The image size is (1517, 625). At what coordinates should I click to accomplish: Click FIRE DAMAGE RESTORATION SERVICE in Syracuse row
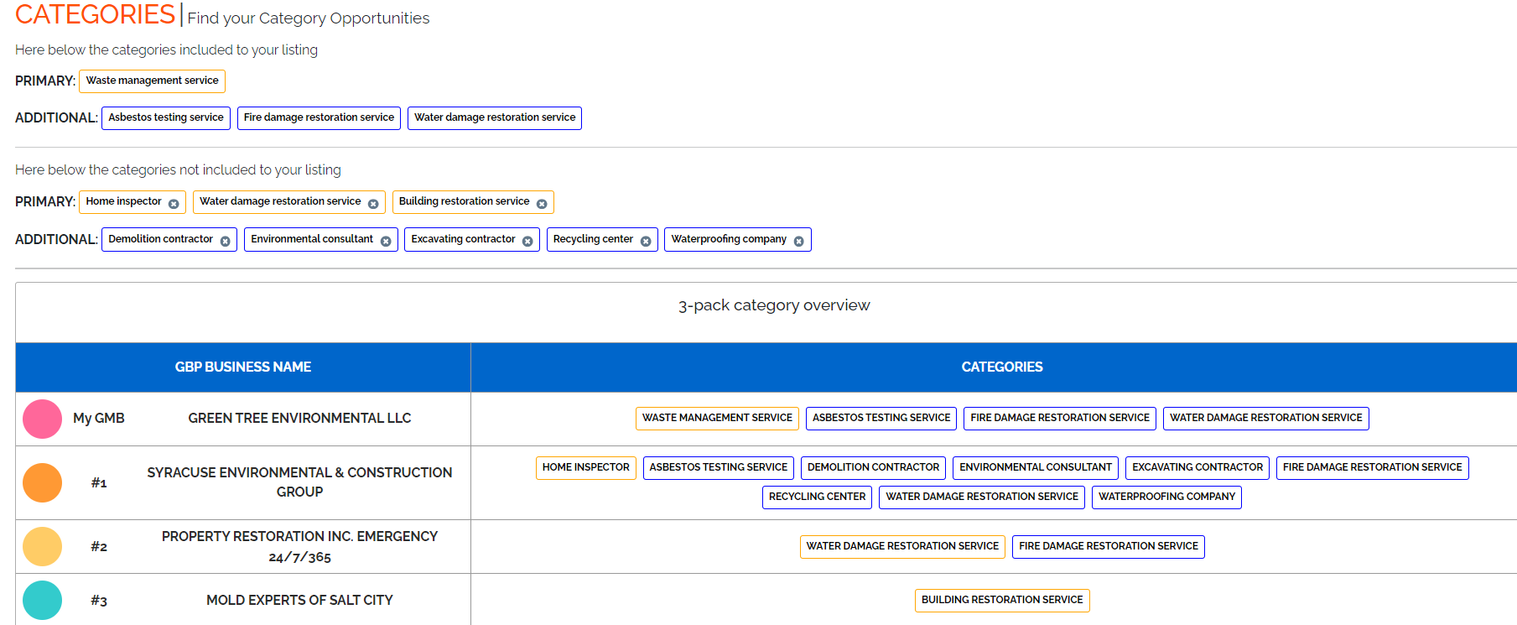[1373, 467]
